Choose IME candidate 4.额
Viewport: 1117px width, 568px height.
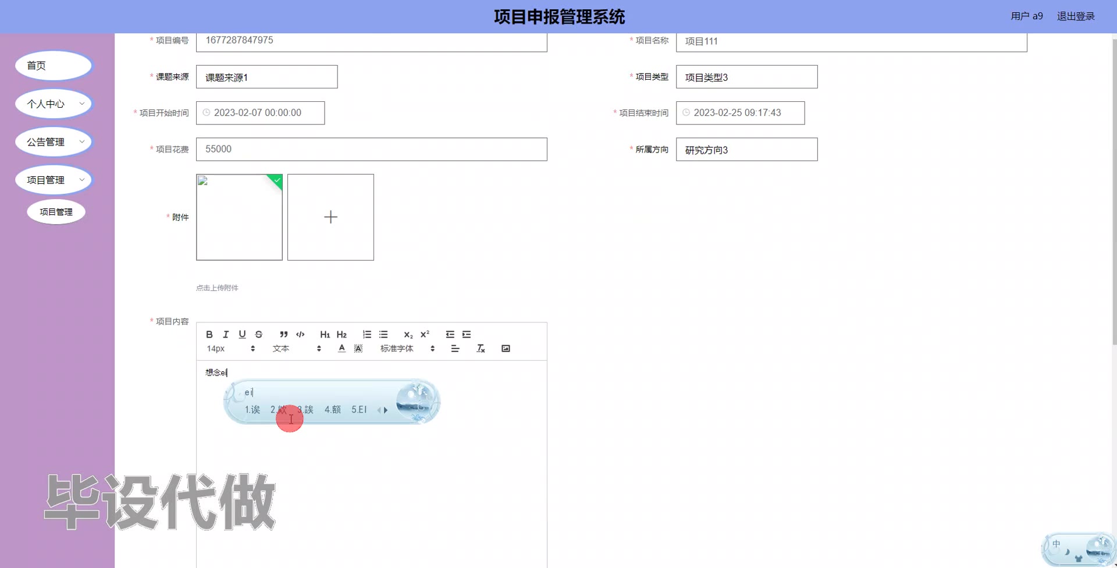point(333,410)
